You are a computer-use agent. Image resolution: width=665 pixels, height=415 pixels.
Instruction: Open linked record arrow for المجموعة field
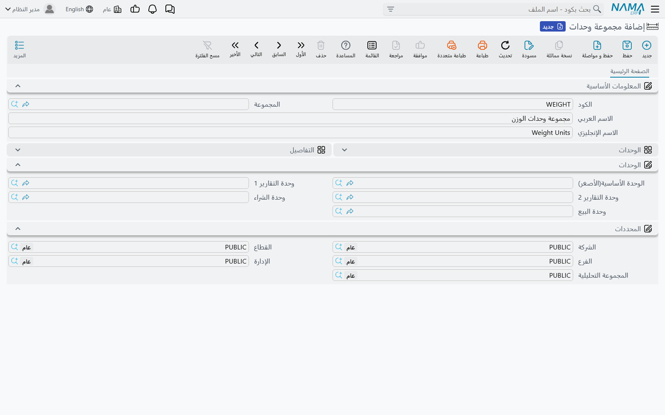point(26,104)
